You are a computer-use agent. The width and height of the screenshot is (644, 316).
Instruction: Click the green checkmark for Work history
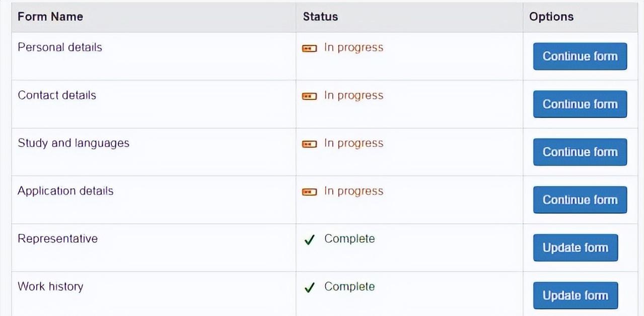(309, 288)
